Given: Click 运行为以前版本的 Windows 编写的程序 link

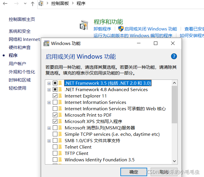Looking at the screenshot, I should (133, 35).
